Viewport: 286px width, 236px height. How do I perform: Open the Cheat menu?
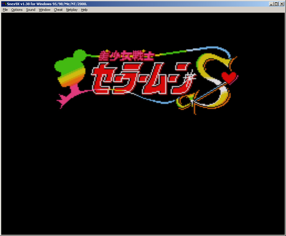[58, 10]
